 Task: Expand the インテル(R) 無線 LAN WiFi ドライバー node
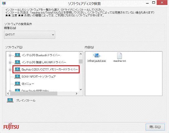tap(10, 62)
